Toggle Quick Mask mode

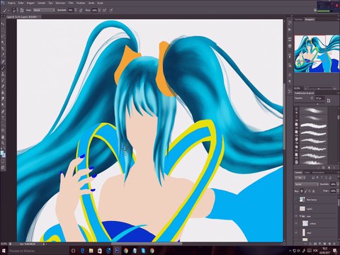3,161
